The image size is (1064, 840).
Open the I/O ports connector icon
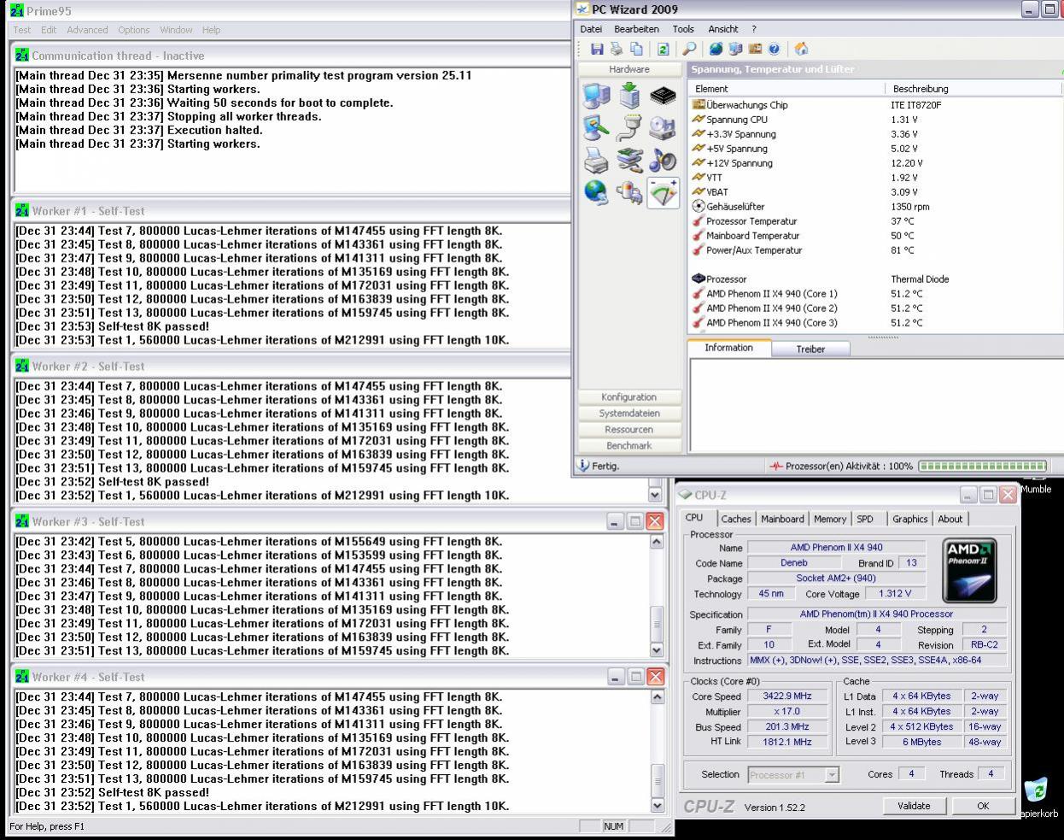pos(629,128)
